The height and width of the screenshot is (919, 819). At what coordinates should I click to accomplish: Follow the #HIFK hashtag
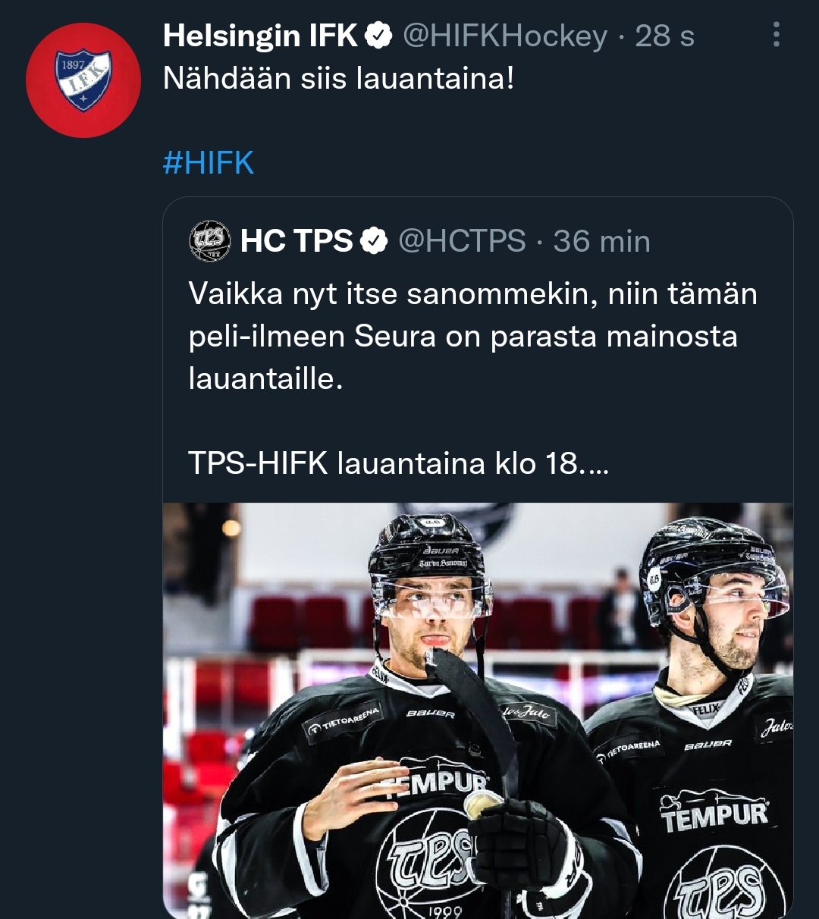tap(209, 163)
